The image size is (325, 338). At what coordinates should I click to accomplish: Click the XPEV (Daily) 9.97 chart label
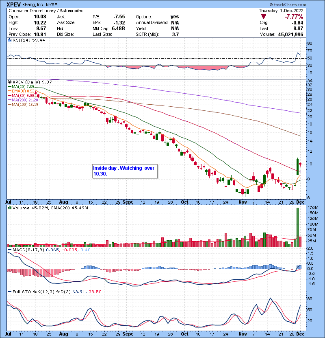(32, 82)
